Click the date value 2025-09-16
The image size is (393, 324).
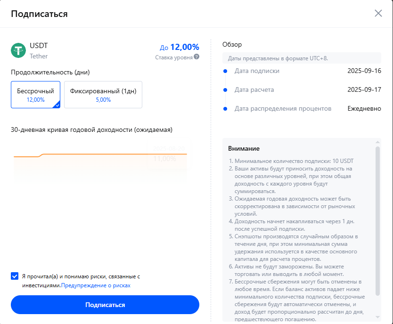(x=364, y=71)
